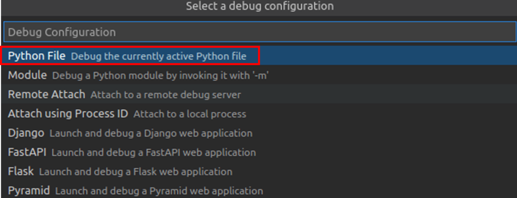Select the Python File debug configuration
The image size is (517, 198).
click(x=258, y=56)
